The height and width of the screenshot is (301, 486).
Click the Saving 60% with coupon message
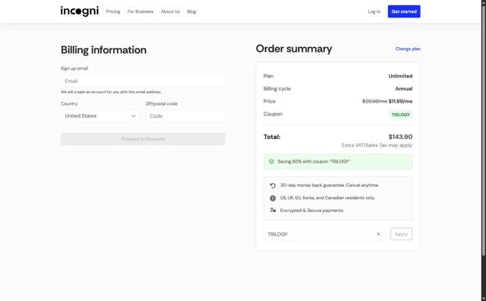(314, 161)
